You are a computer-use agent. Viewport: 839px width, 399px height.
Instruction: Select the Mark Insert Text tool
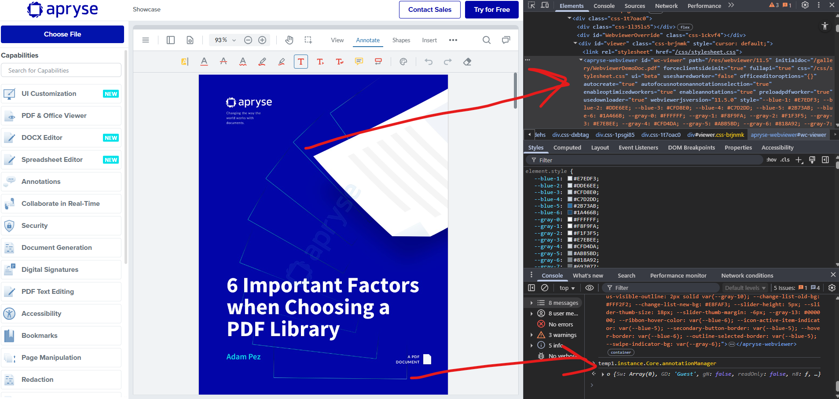[x=320, y=62]
